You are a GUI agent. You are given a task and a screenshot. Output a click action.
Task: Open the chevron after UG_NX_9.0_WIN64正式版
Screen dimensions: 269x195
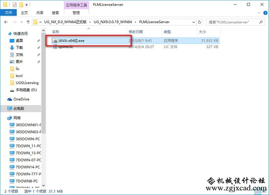tap(90, 22)
